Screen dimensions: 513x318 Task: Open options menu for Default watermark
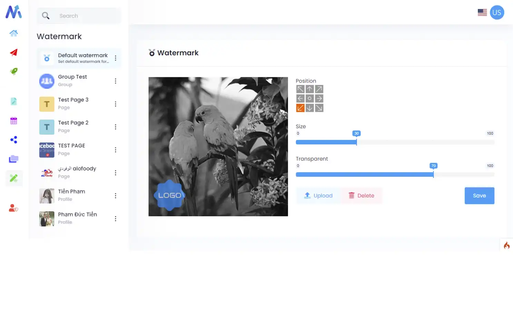(x=116, y=58)
